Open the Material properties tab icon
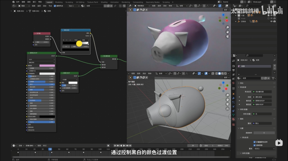Image resolution: width=288 pixels, height=161 pixels. pyautogui.click(x=234, y=119)
